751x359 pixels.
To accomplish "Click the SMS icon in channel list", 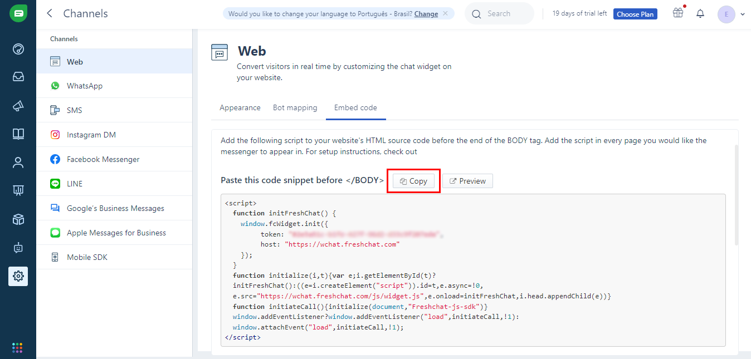I will 55,110.
